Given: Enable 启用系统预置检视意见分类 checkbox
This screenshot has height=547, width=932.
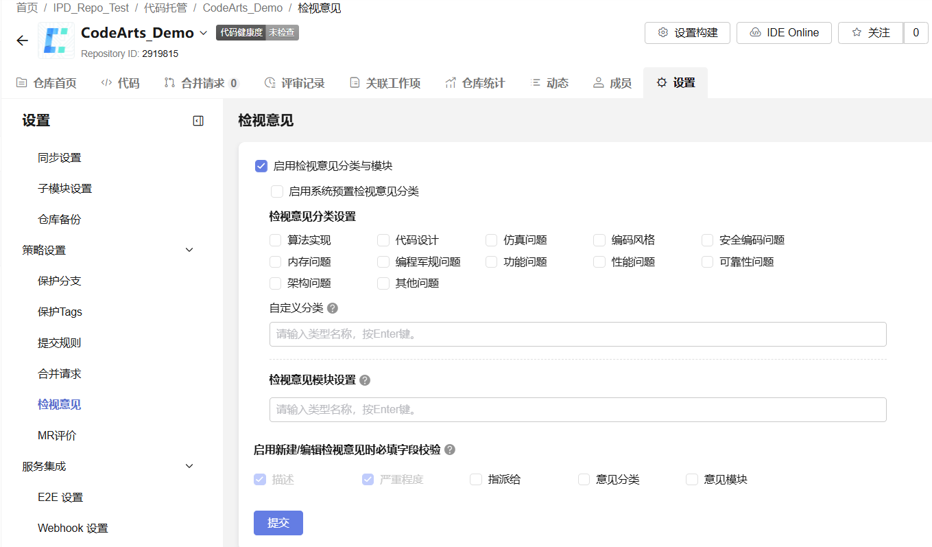Looking at the screenshot, I should point(276,191).
